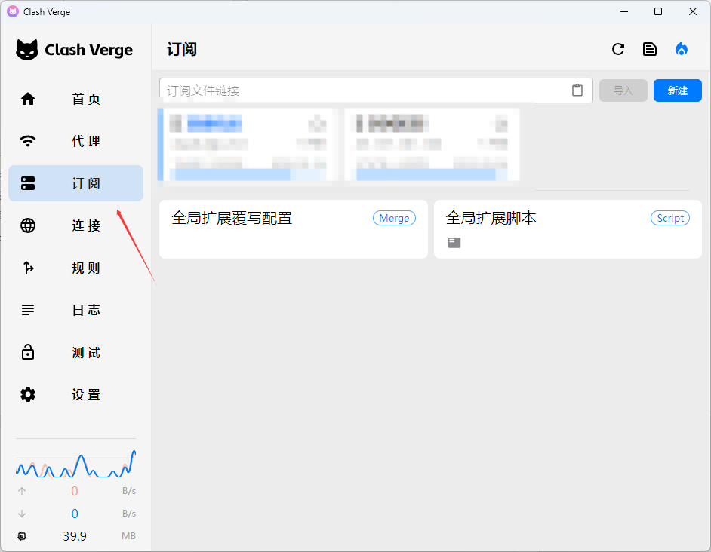Click the server-stack profiles icon
The height and width of the screenshot is (552, 711).
pyautogui.click(x=28, y=183)
